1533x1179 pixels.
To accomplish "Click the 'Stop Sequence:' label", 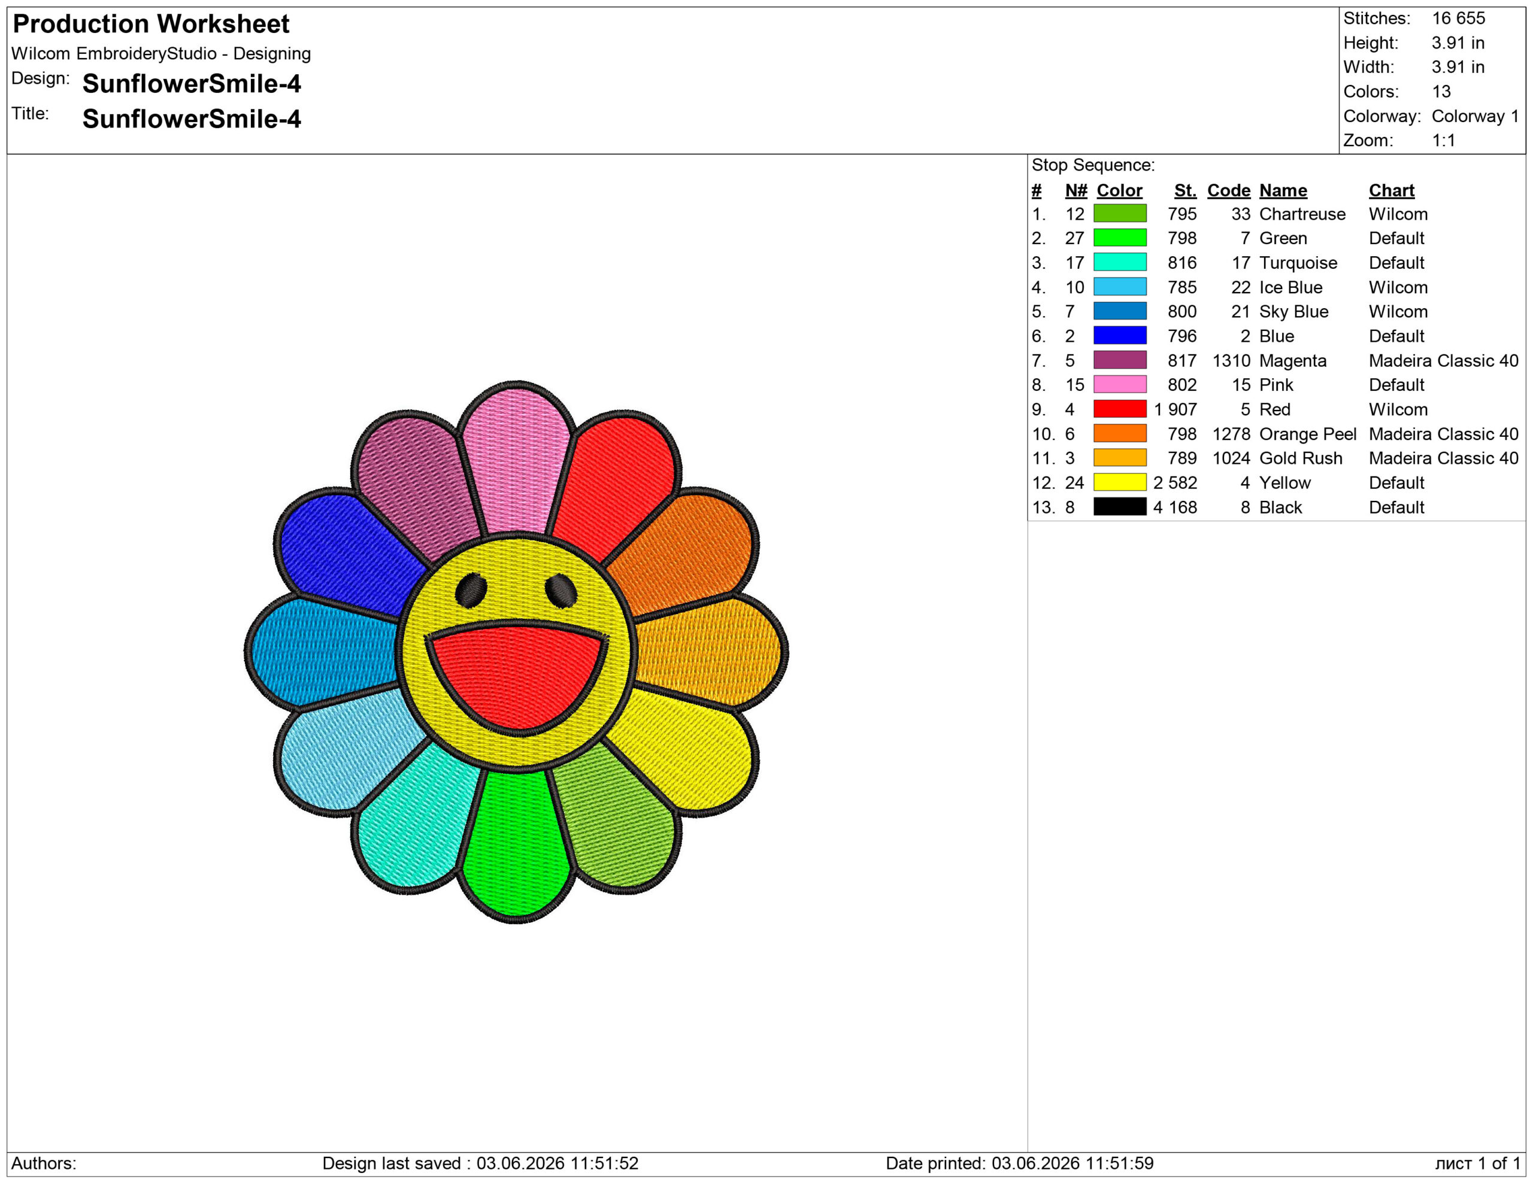I will point(1093,165).
